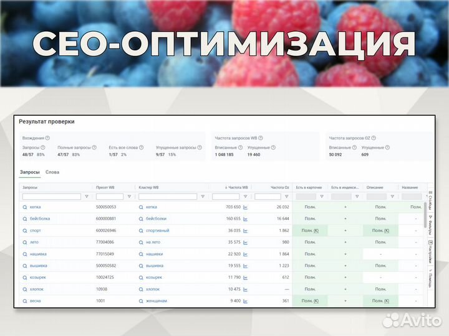The width and height of the screenshot is (449, 336).
Task: Click help icon beside WB Вписанные stat
Action: click(x=241, y=147)
